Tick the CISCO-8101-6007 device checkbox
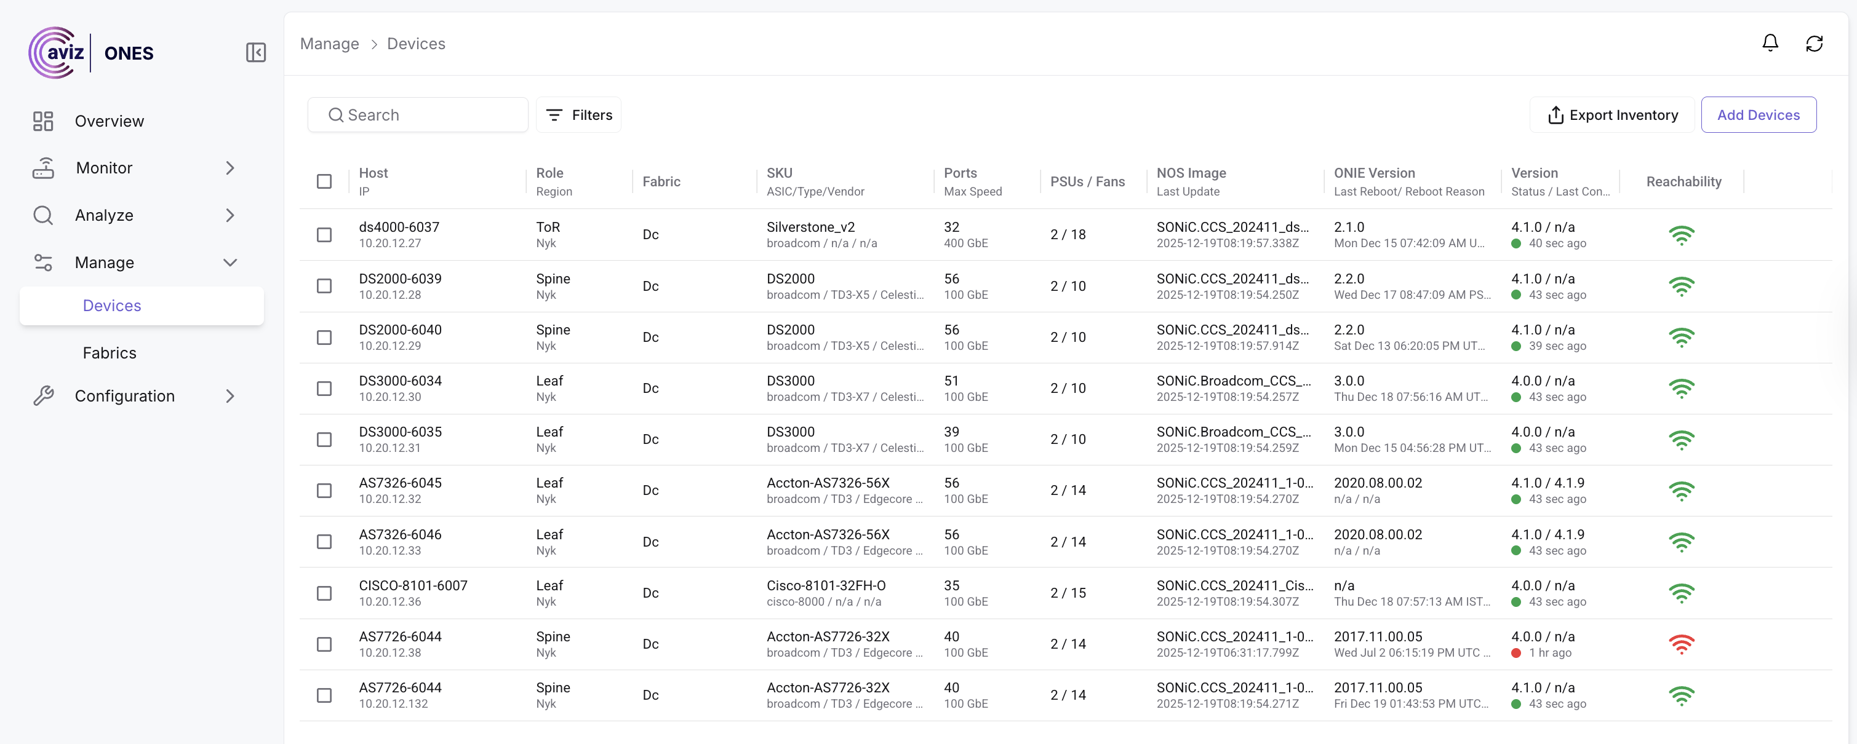 [324, 593]
